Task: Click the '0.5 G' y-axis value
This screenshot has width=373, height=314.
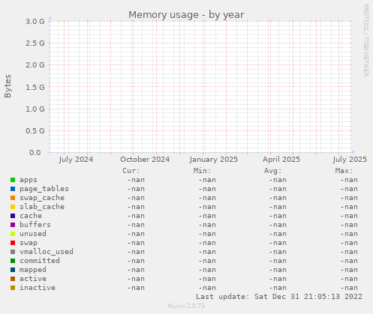Action: tap(35, 131)
